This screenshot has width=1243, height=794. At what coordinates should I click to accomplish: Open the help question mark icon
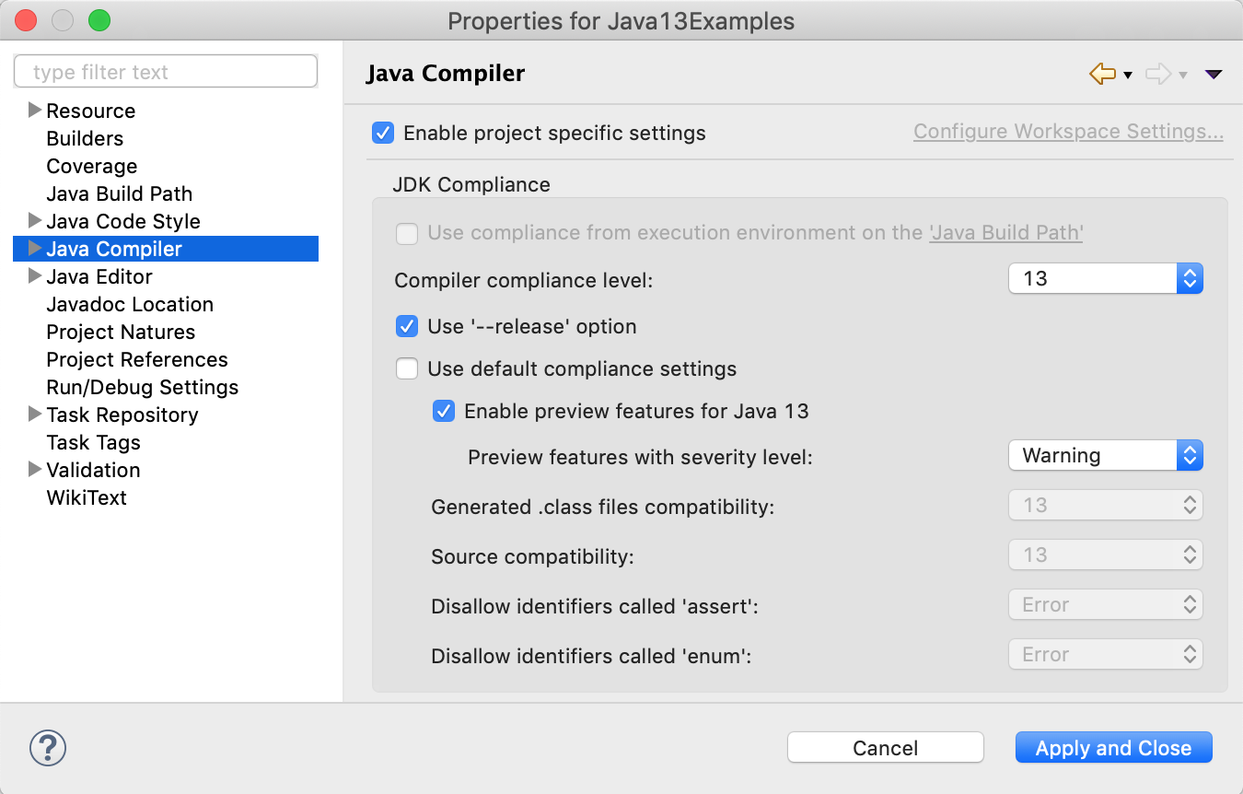click(x=48, y=748)
